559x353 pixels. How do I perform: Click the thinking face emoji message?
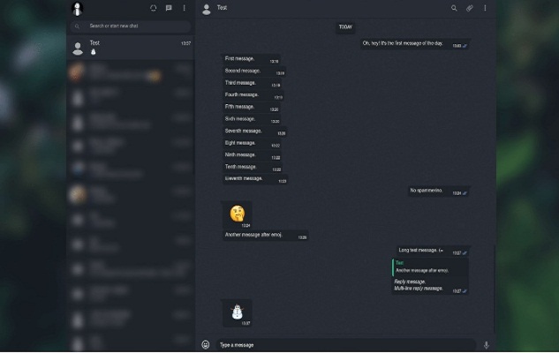click(x=237, y=214)
